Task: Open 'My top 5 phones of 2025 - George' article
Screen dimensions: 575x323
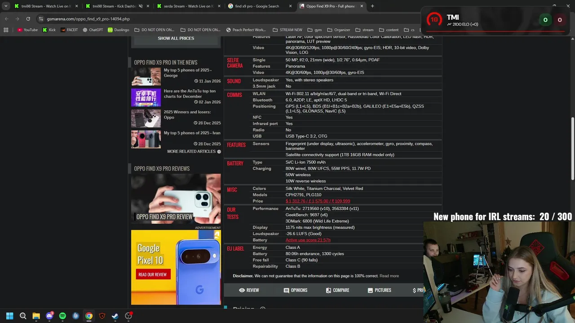Action: [x=187, y=73]
